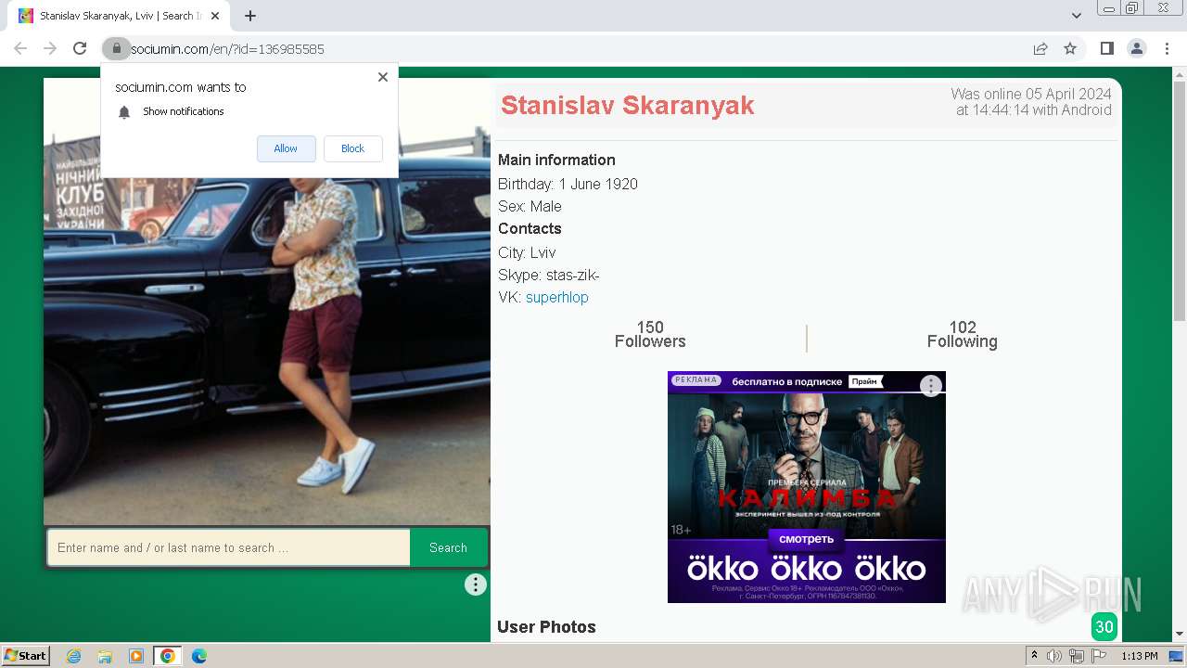Click the Stanislav Skaranyak name heading
This screenshot has height=668, width=1187.
(x=627, y=106)
